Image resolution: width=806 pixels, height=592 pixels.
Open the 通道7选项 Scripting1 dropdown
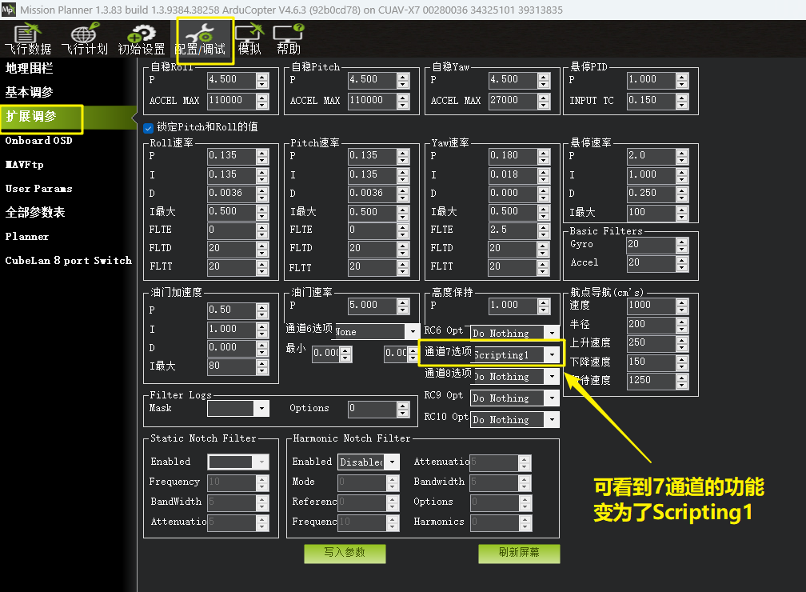553,354
